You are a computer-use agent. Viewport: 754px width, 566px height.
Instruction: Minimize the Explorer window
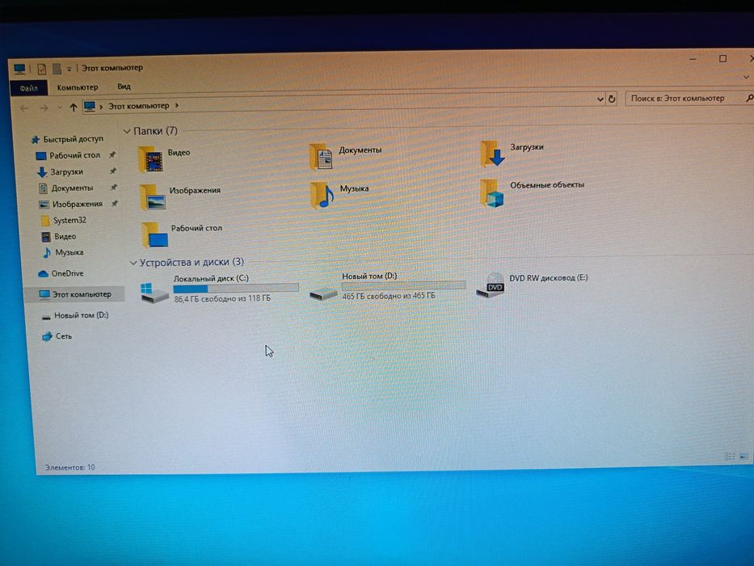point(693,59)
